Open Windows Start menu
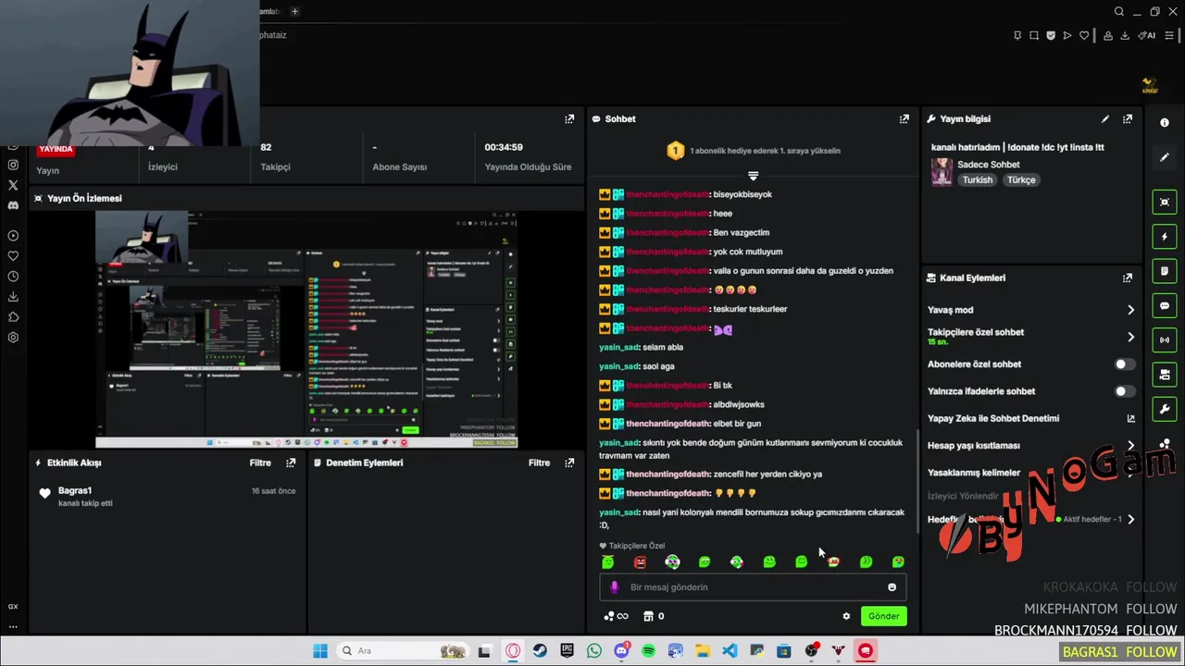The height and width of the screenshot is (666, 1185). tap(320, 651)
